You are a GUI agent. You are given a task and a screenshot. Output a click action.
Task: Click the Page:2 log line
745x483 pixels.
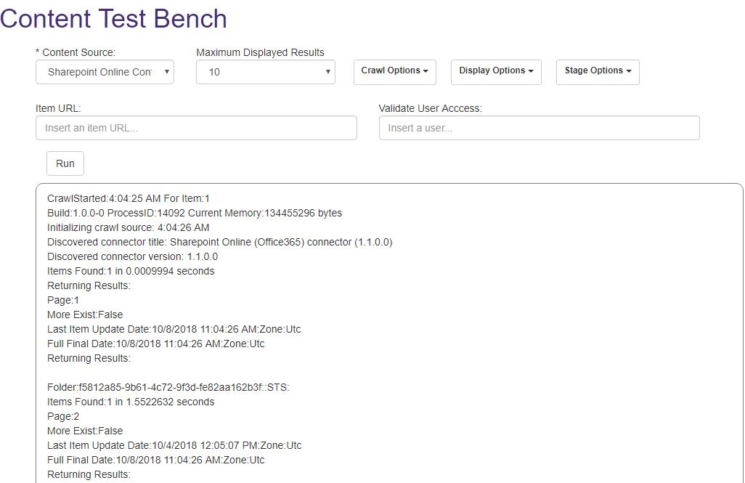63,416
